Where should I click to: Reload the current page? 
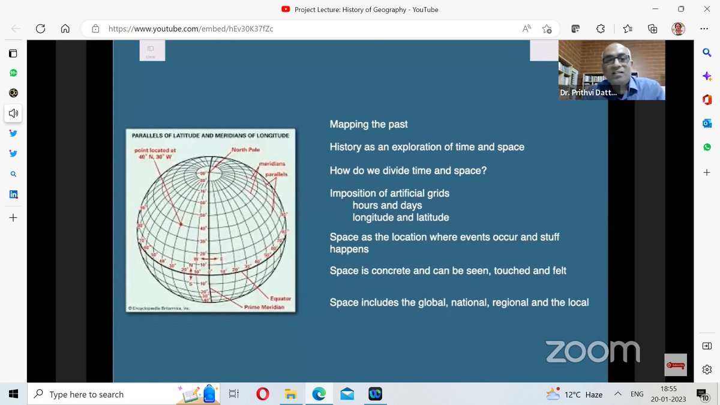[x=39, y=28]
